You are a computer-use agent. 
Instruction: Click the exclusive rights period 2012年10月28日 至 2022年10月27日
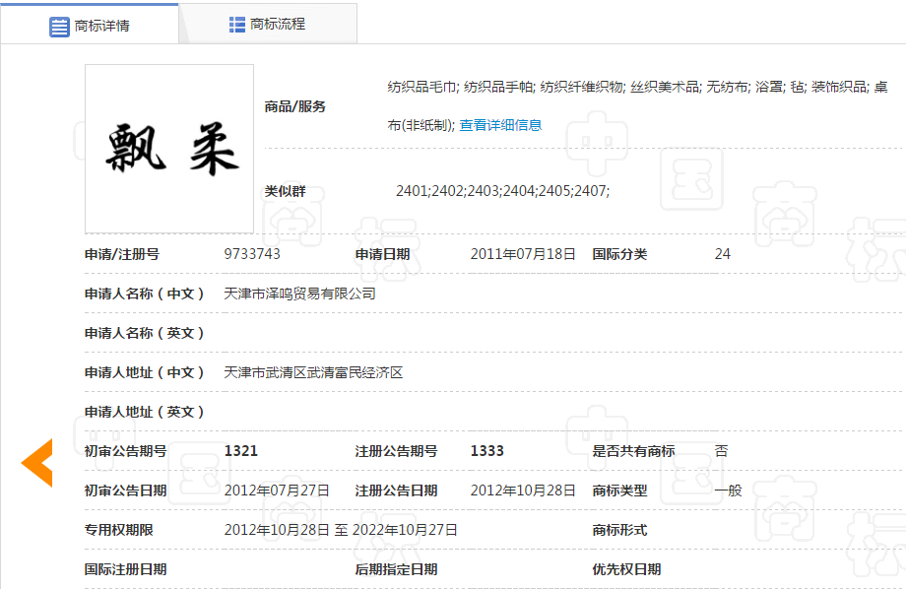tap(341, 530)
